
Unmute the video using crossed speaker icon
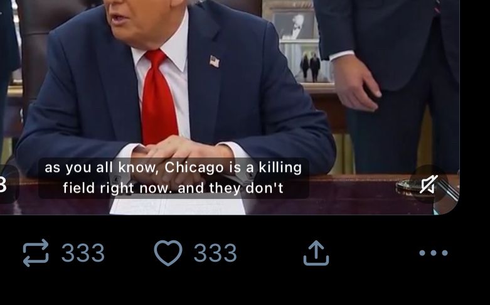429,184
